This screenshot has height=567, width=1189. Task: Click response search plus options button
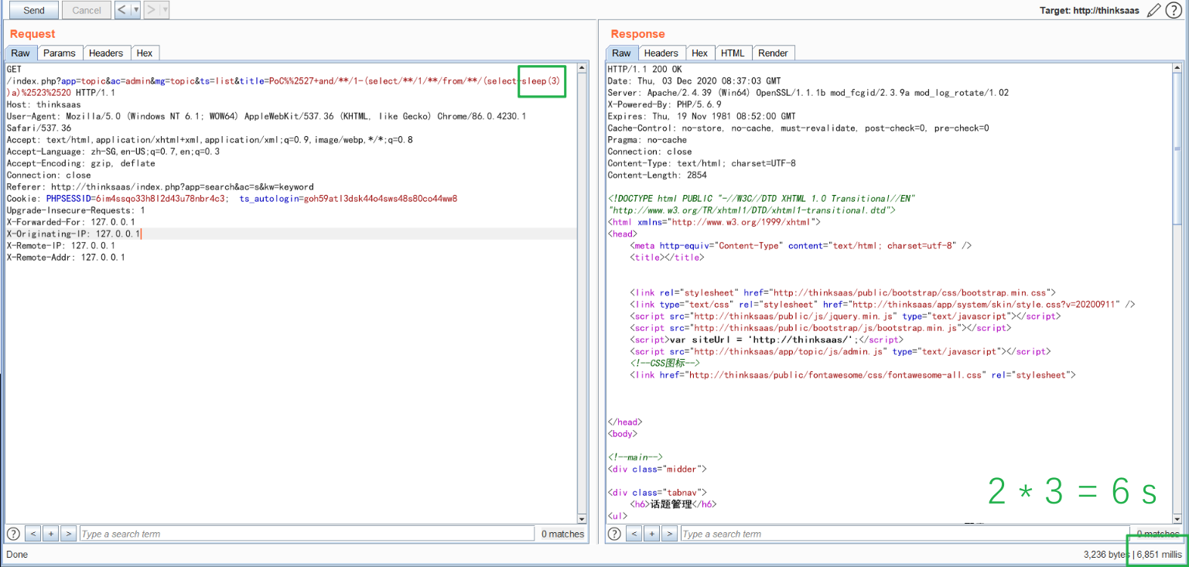click(x=652, y=534)
